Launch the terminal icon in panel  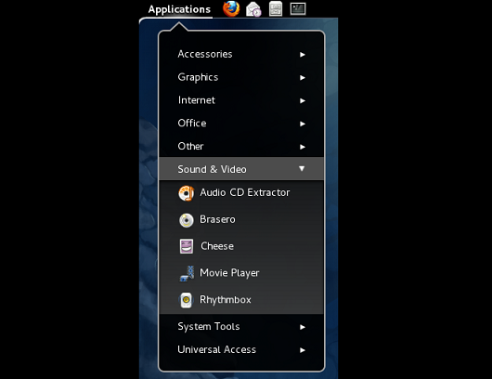(298, 8)
